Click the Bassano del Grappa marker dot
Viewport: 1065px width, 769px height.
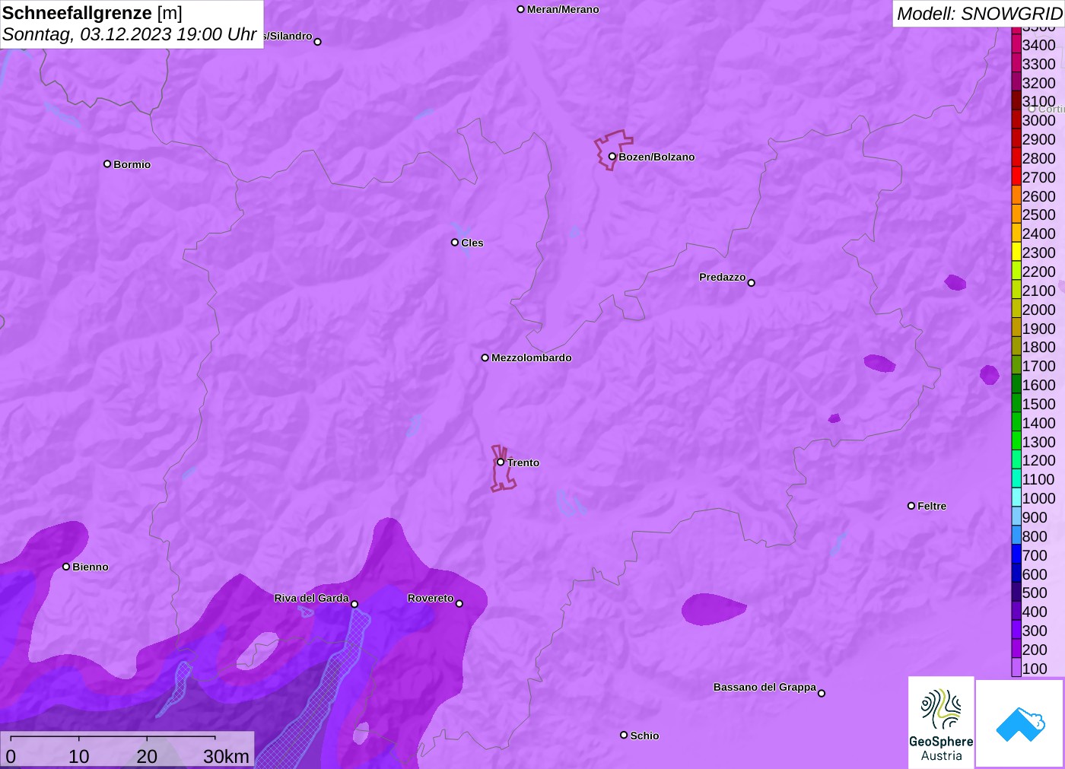click(822, 693)
